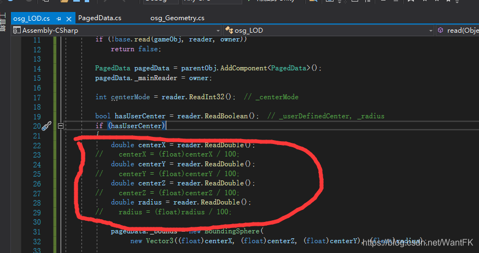
Task: Click the read method cube icon
Action: click(441, 30)
